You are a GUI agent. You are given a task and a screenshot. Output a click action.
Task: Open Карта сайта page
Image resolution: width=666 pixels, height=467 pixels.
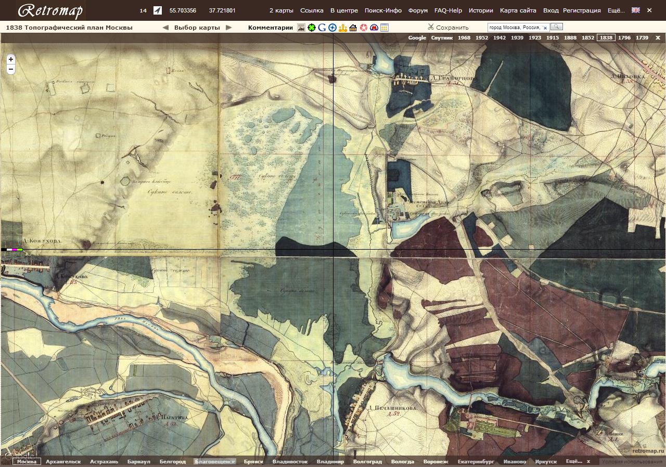(518, 10)
